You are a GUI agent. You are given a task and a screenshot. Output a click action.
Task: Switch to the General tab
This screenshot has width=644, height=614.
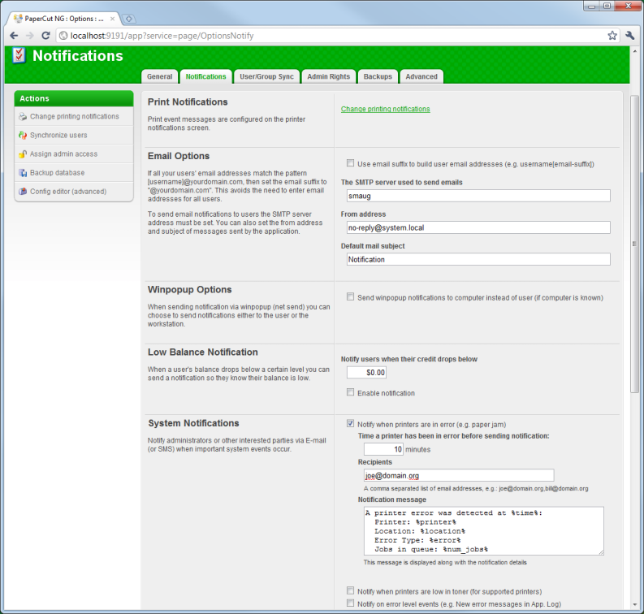click(x=159, y=76)
